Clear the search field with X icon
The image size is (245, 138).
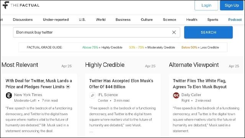pyautogui.click(x=174, y=32)
